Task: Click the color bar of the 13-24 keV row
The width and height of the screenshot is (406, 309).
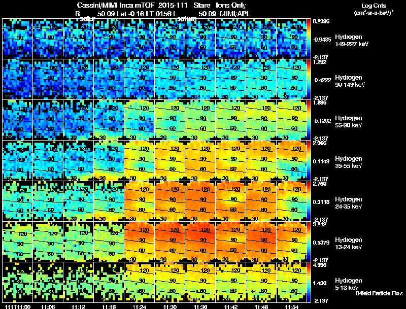Action: click(309, 242)
